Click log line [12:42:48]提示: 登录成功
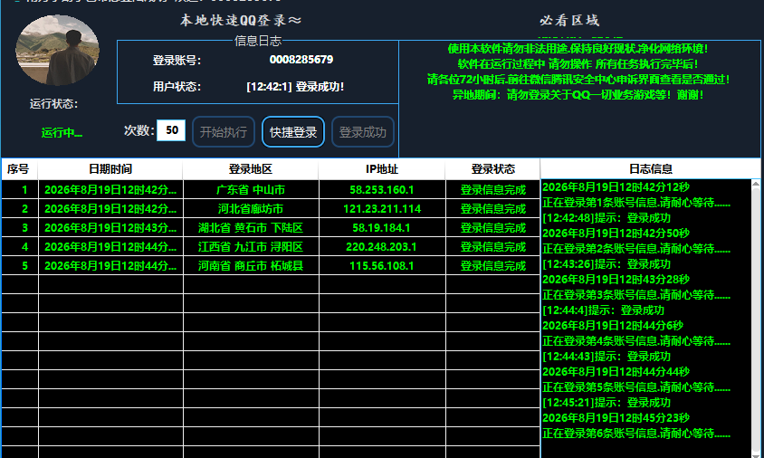The height and width of the screenshot is (458, 764). click(606, 218)
